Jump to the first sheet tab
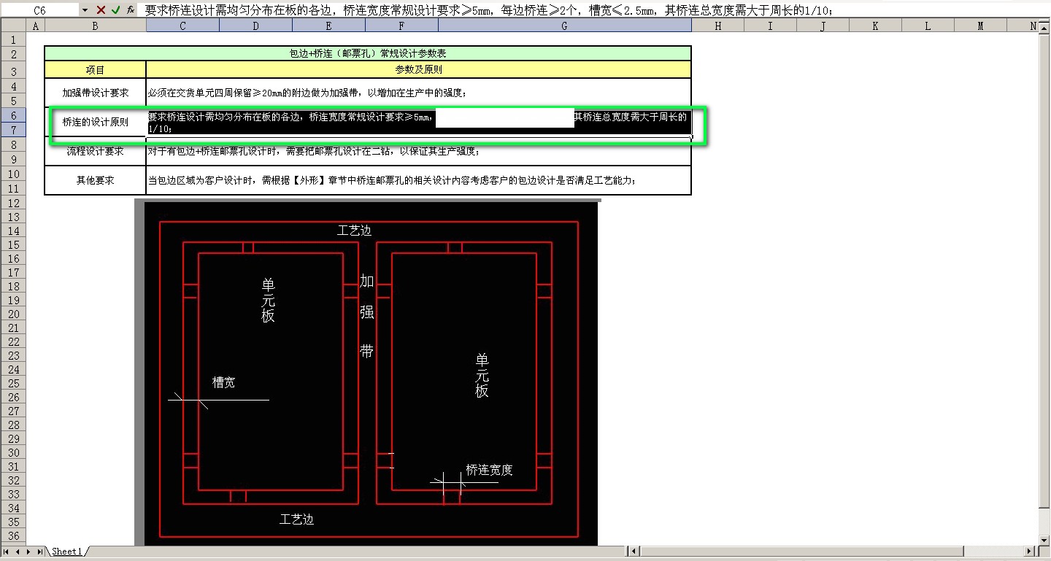This screenshot has width=1051, height=561. (7, 552)
